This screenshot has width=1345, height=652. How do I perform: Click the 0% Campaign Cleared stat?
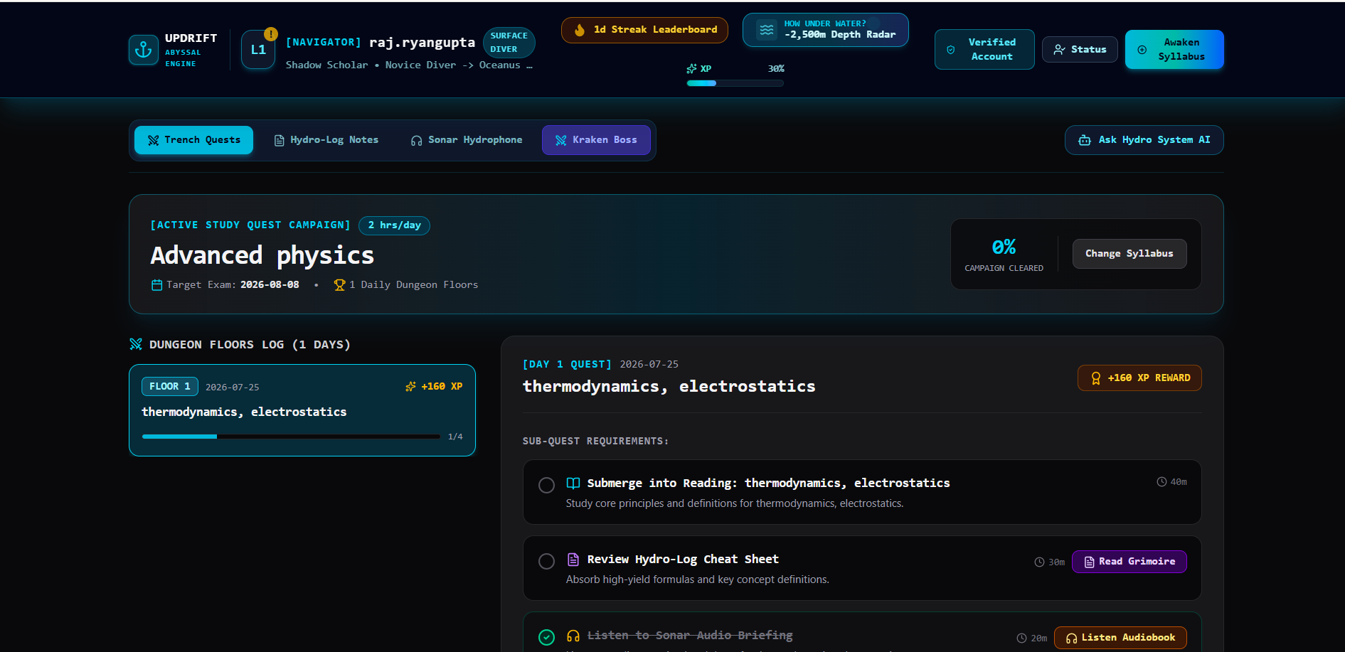[1004, 255]
